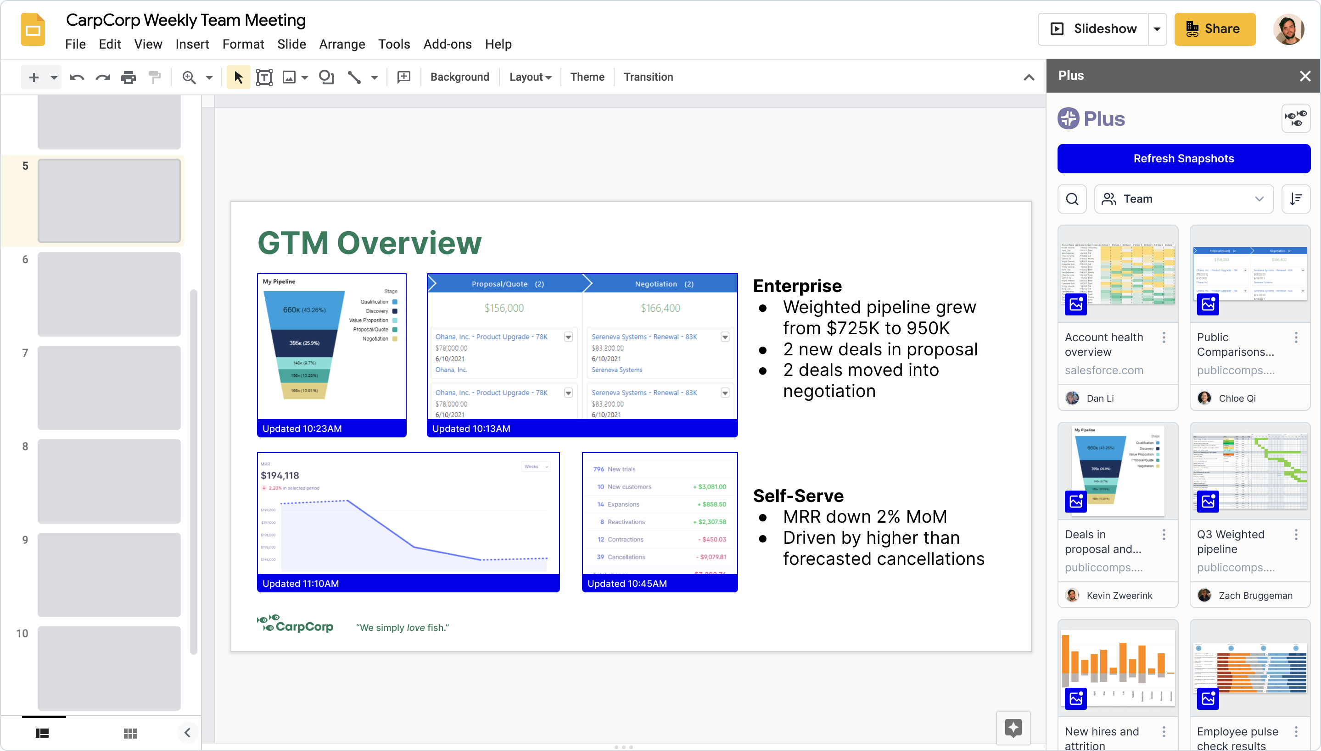
Task: Click the GTM Overview slide heading
Action: (x=369, y=243)
